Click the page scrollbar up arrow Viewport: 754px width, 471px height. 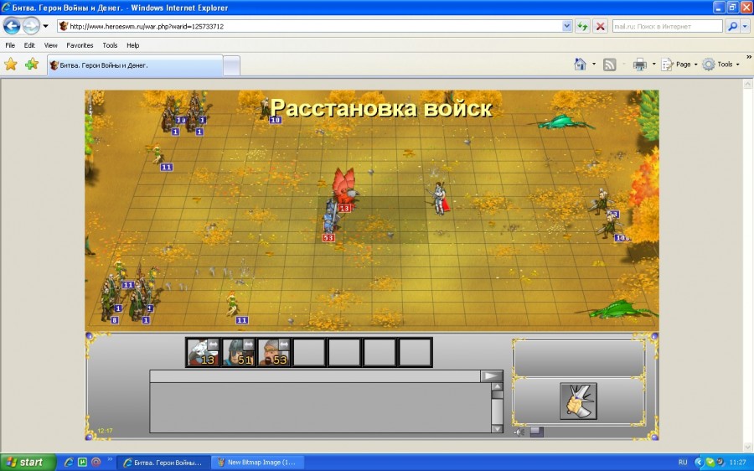point(748,84)
